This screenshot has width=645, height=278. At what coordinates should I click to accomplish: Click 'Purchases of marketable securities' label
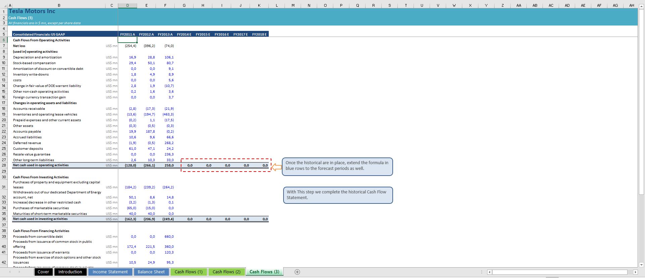41,208
